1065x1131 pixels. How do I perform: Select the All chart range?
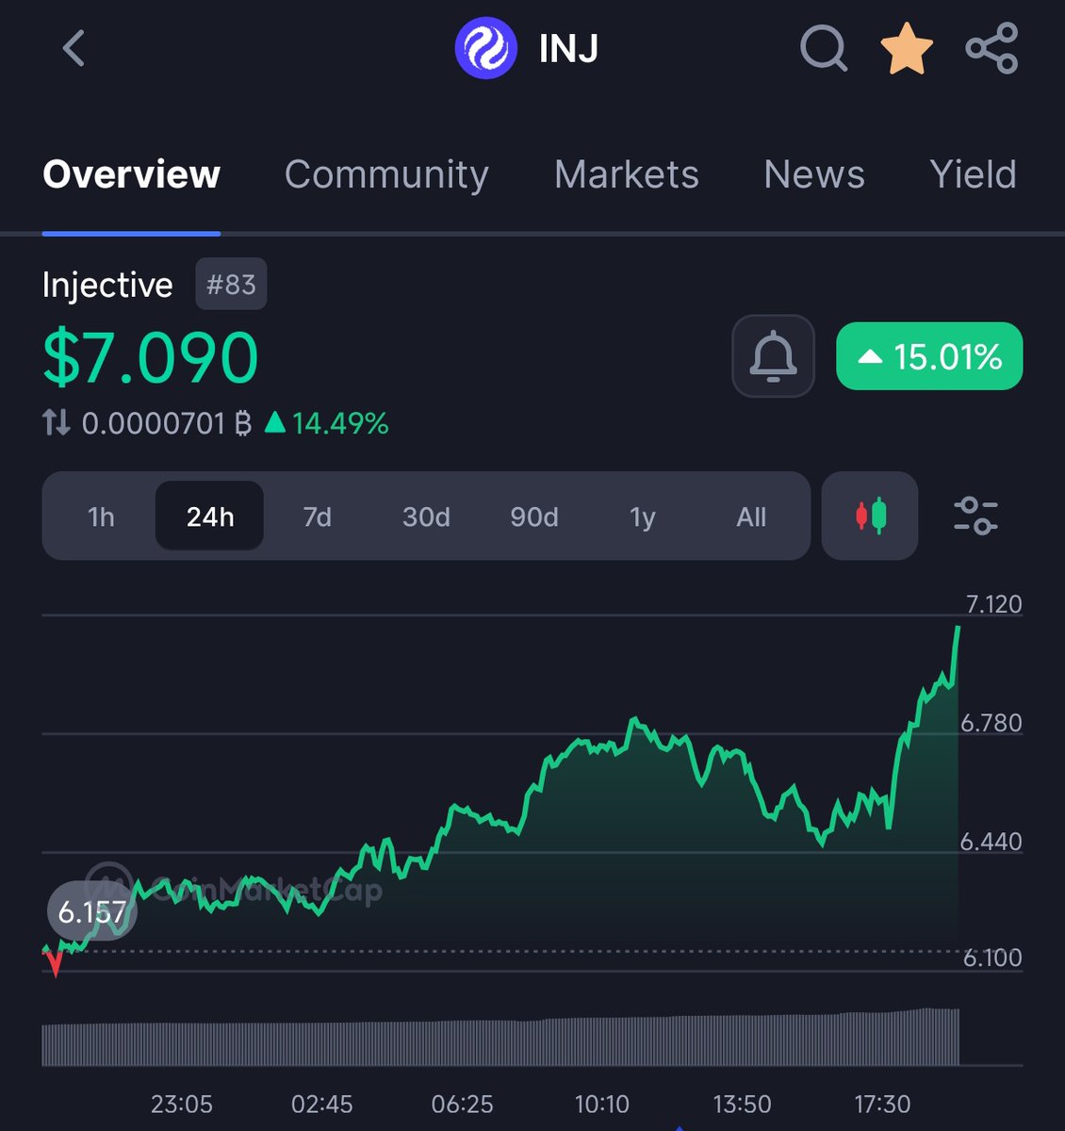pyautogui.click(x=751, y=516)
